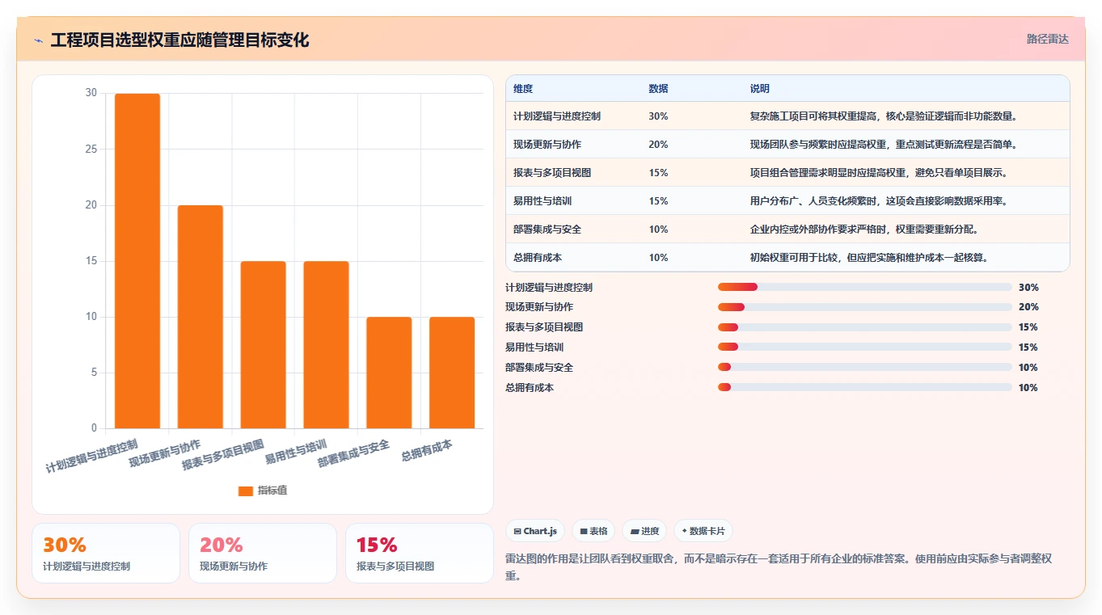Click the 30% value in the table
This screenshot has width=1102, height=615.
click(658, 116)
